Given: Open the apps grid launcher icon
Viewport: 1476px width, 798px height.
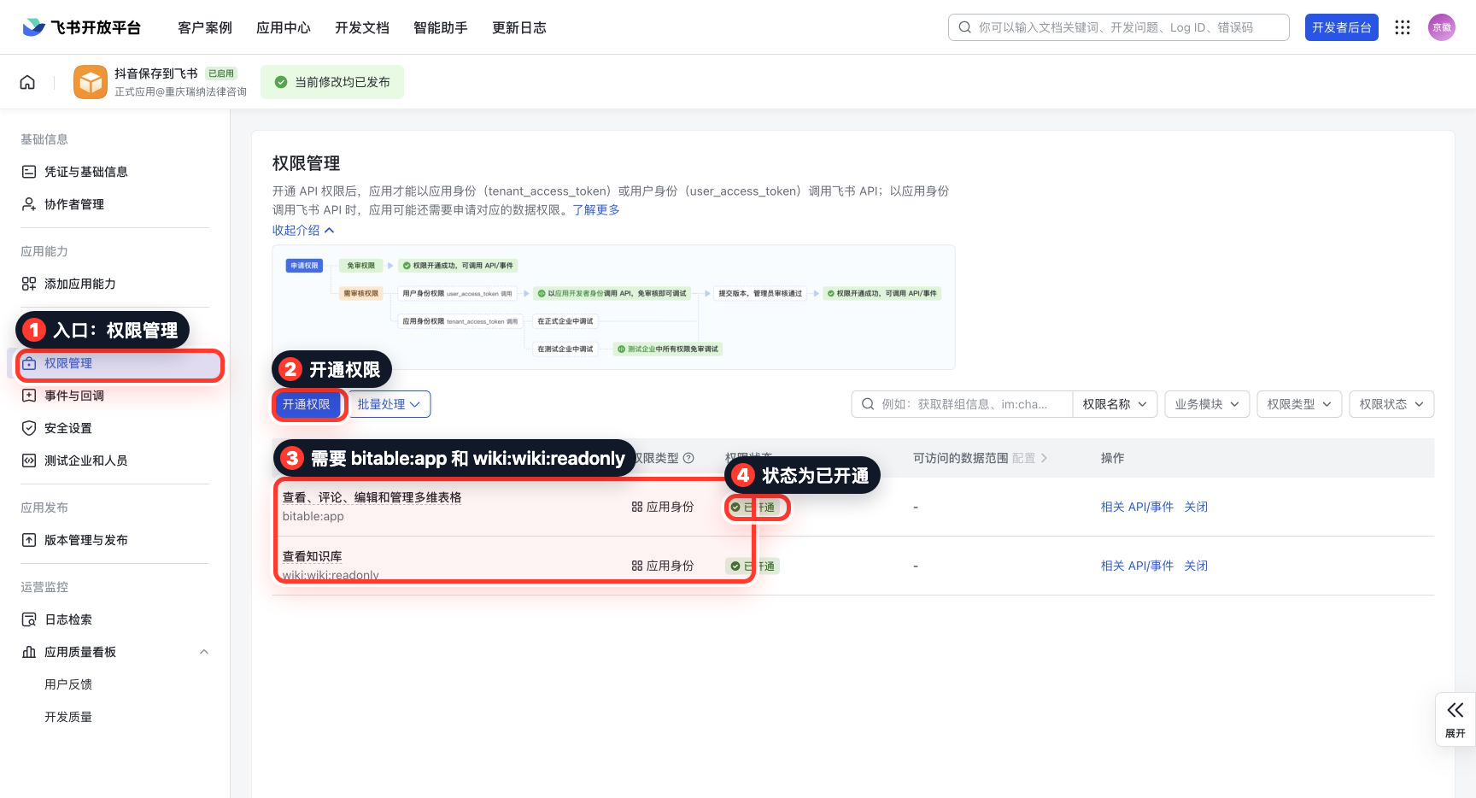Looking at the screenshot, I should (1403, 27).
